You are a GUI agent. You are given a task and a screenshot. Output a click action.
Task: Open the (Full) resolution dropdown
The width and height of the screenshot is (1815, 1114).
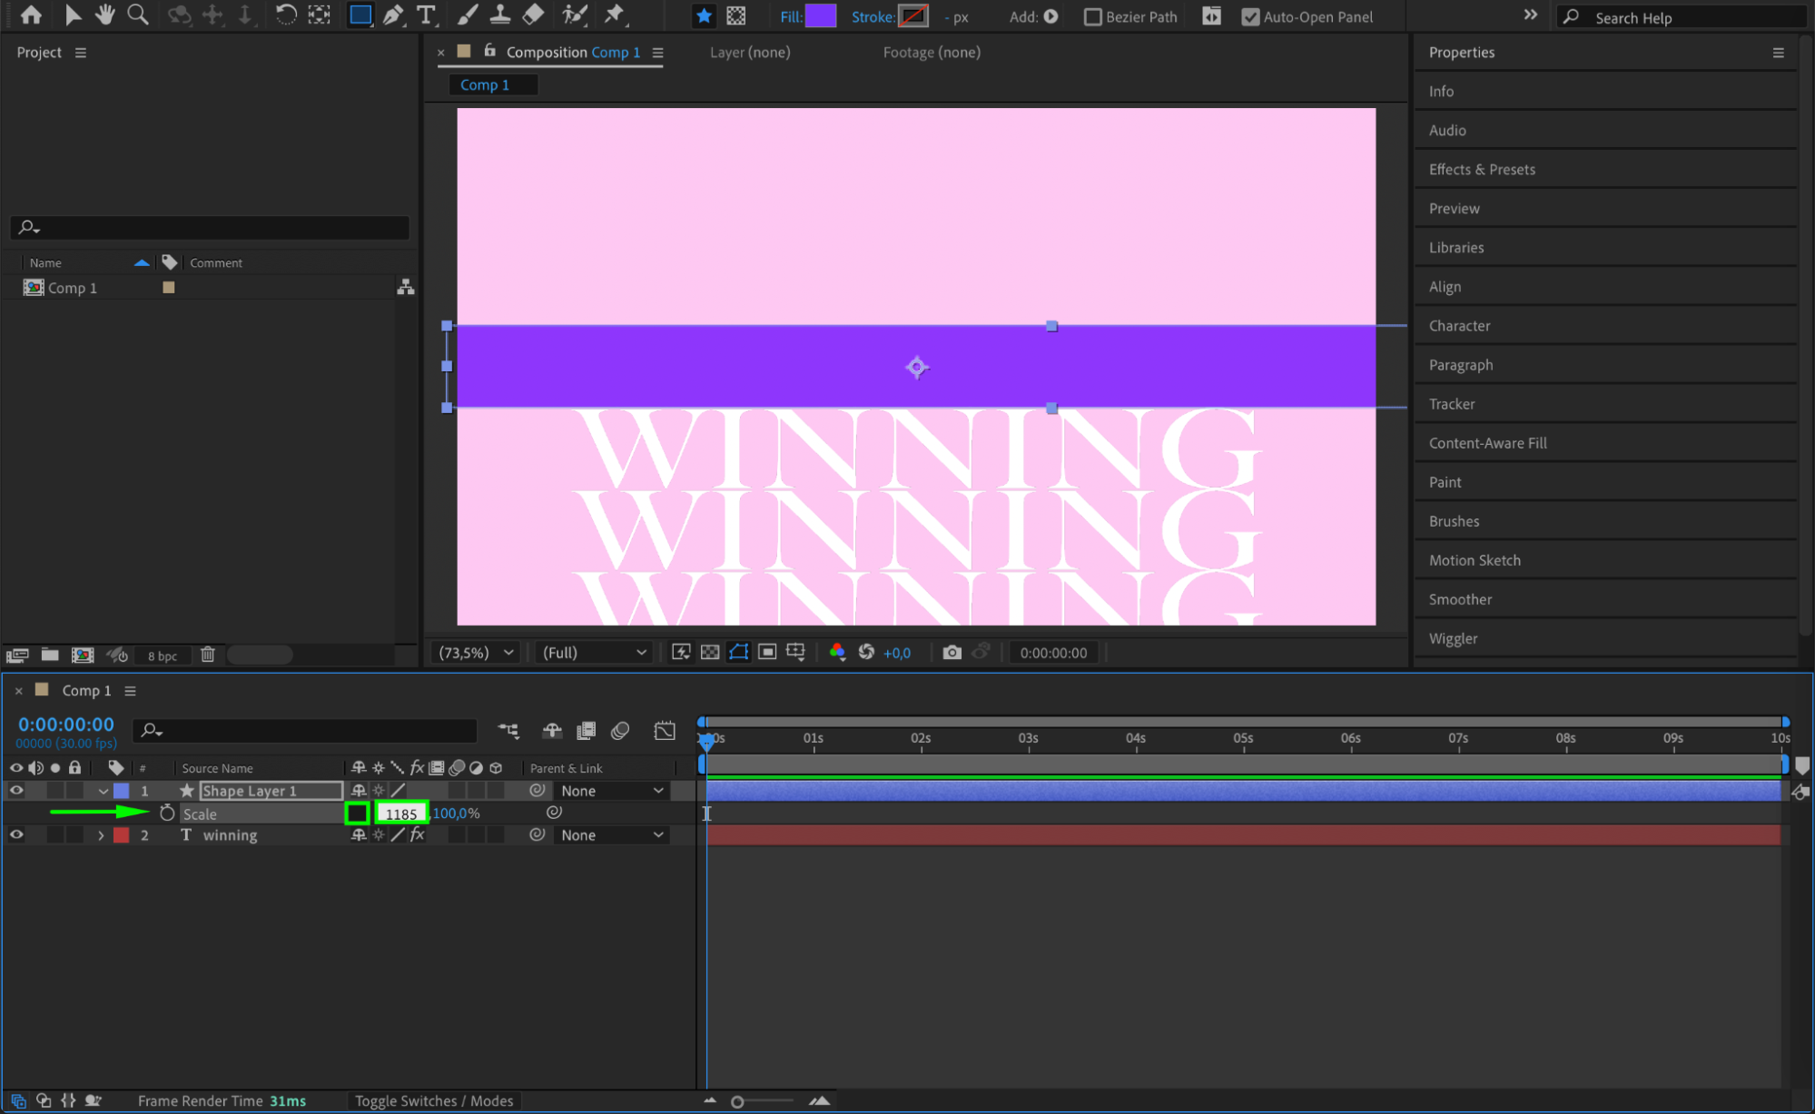coord(594,653)
